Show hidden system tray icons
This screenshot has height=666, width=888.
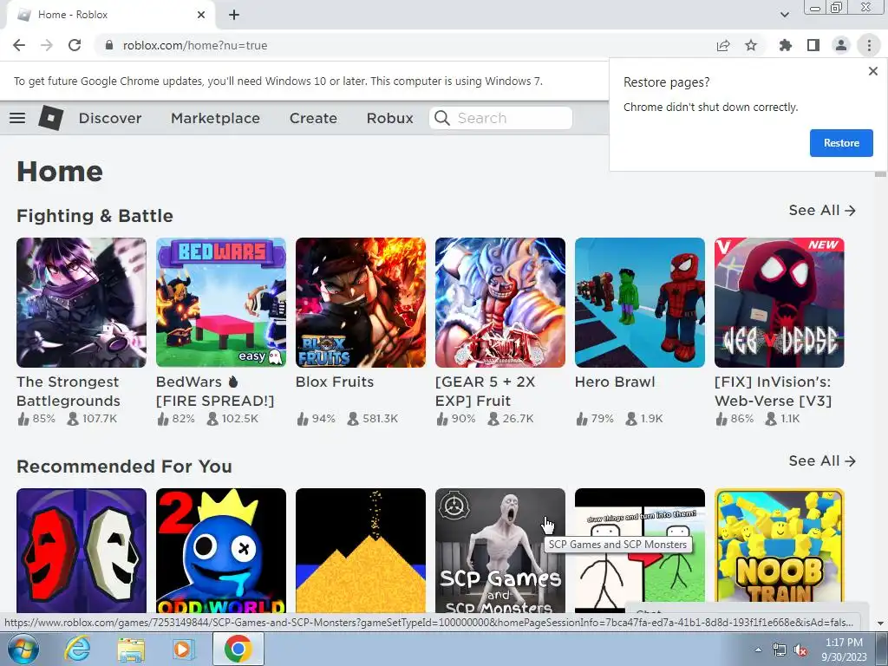pyautogui.click(x=758, y=650)
